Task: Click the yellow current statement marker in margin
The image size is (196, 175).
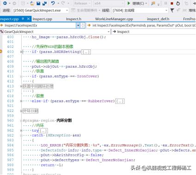Action: (x=1, y=52)
